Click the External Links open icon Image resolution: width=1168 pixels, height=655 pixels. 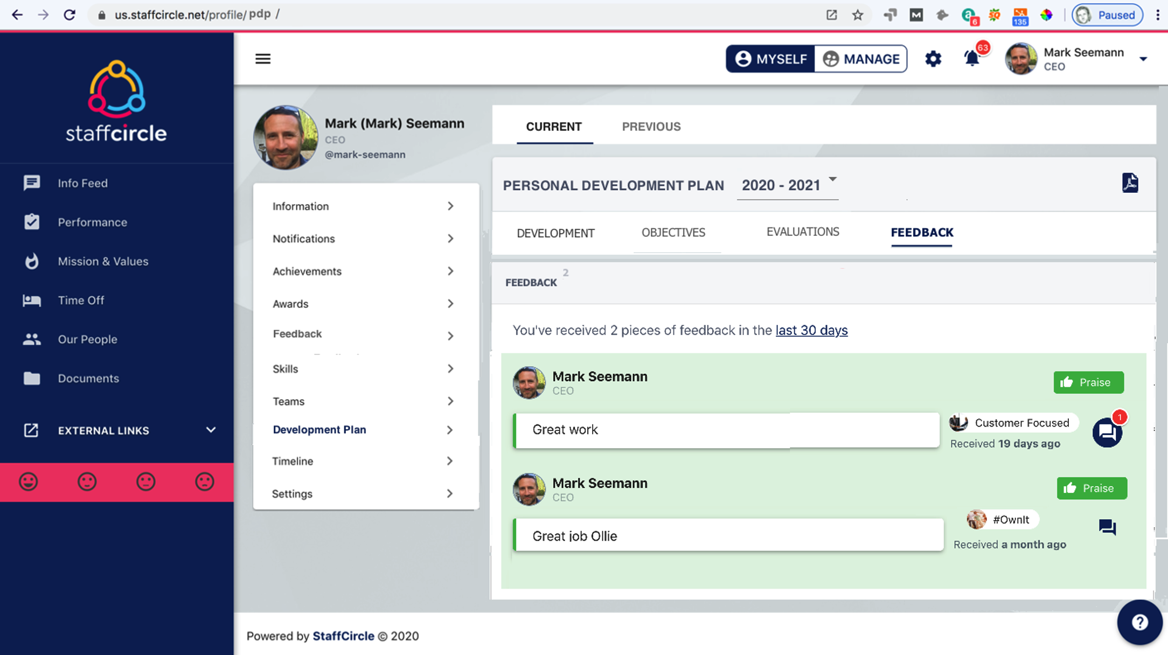31,430
